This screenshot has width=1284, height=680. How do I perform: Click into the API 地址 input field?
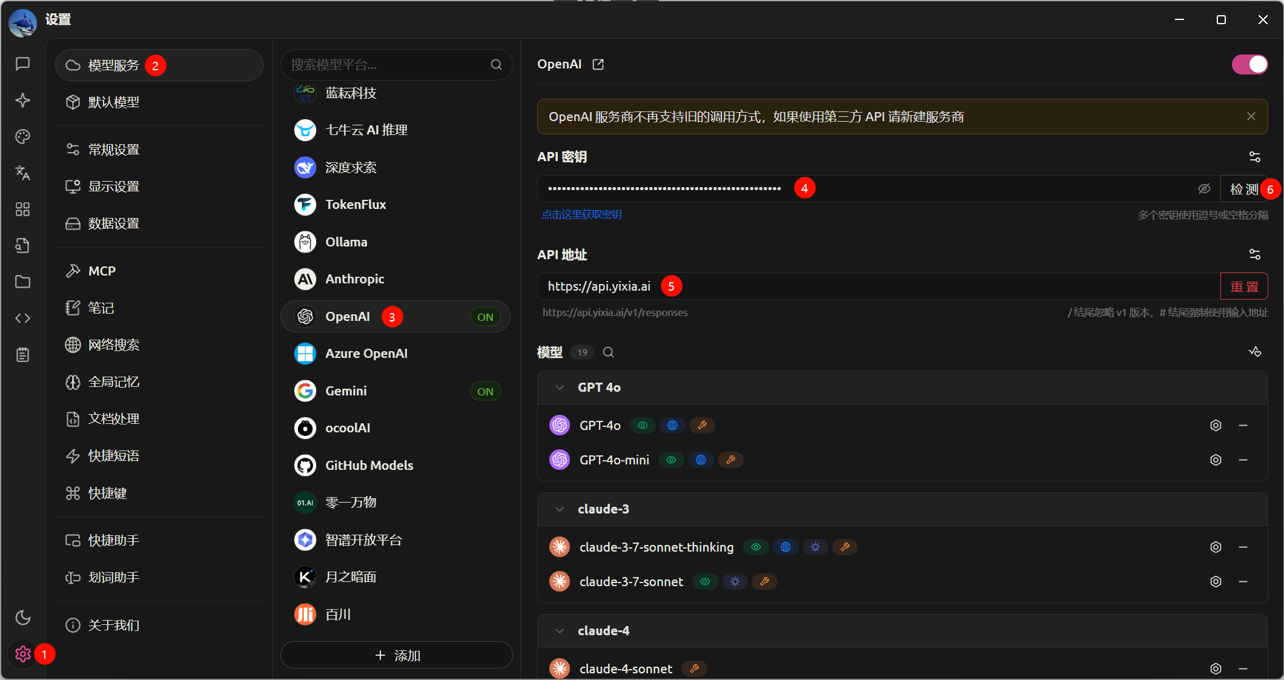tap(879, 286)
